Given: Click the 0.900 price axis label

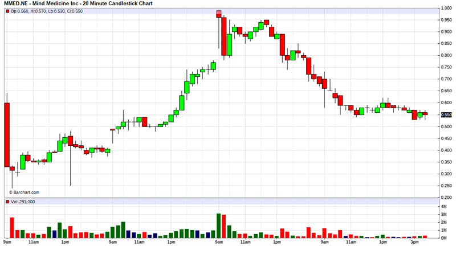Looking at the screenshot, I should click(446, 32).
